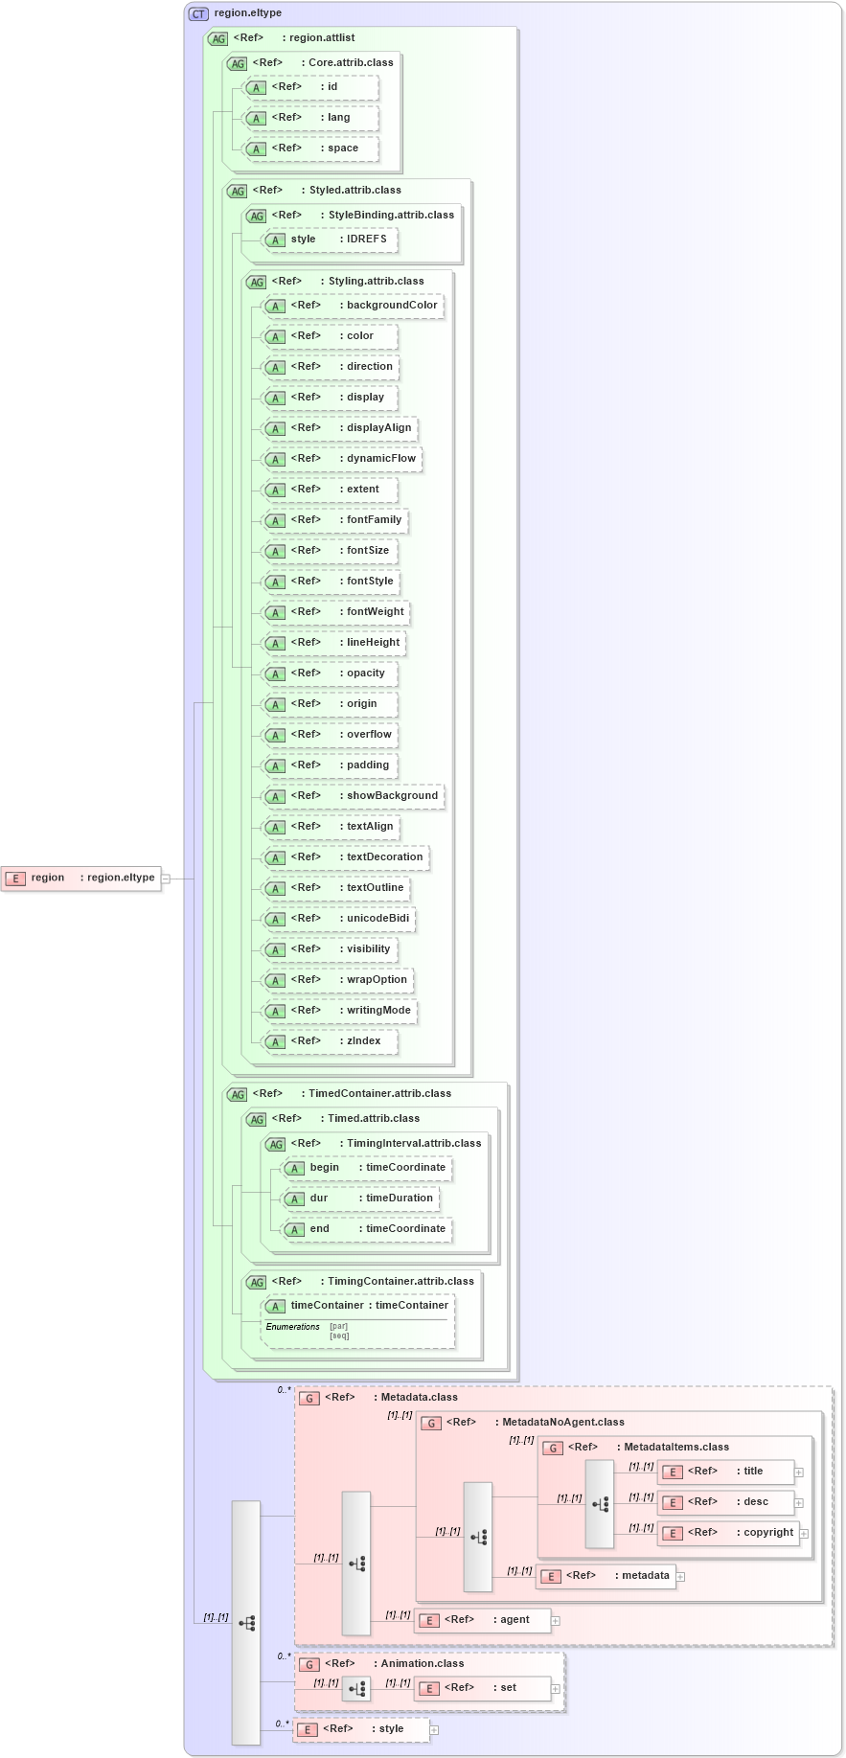The width and height of the screenshot is (846, 1758).
Task: Click the A icon next to space attribute
Action: click(x=256, y=149)
